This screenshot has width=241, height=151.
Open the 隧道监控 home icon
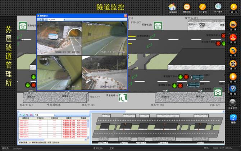[172, 7]
